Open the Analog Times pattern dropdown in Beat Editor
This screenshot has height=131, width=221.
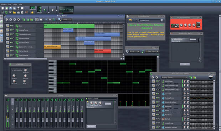(174, 77)
